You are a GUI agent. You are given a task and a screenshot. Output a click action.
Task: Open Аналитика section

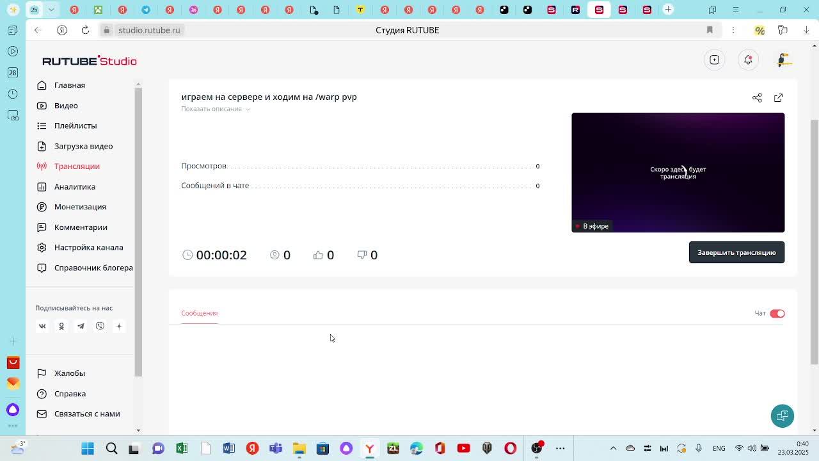click(x=74, y=186)
